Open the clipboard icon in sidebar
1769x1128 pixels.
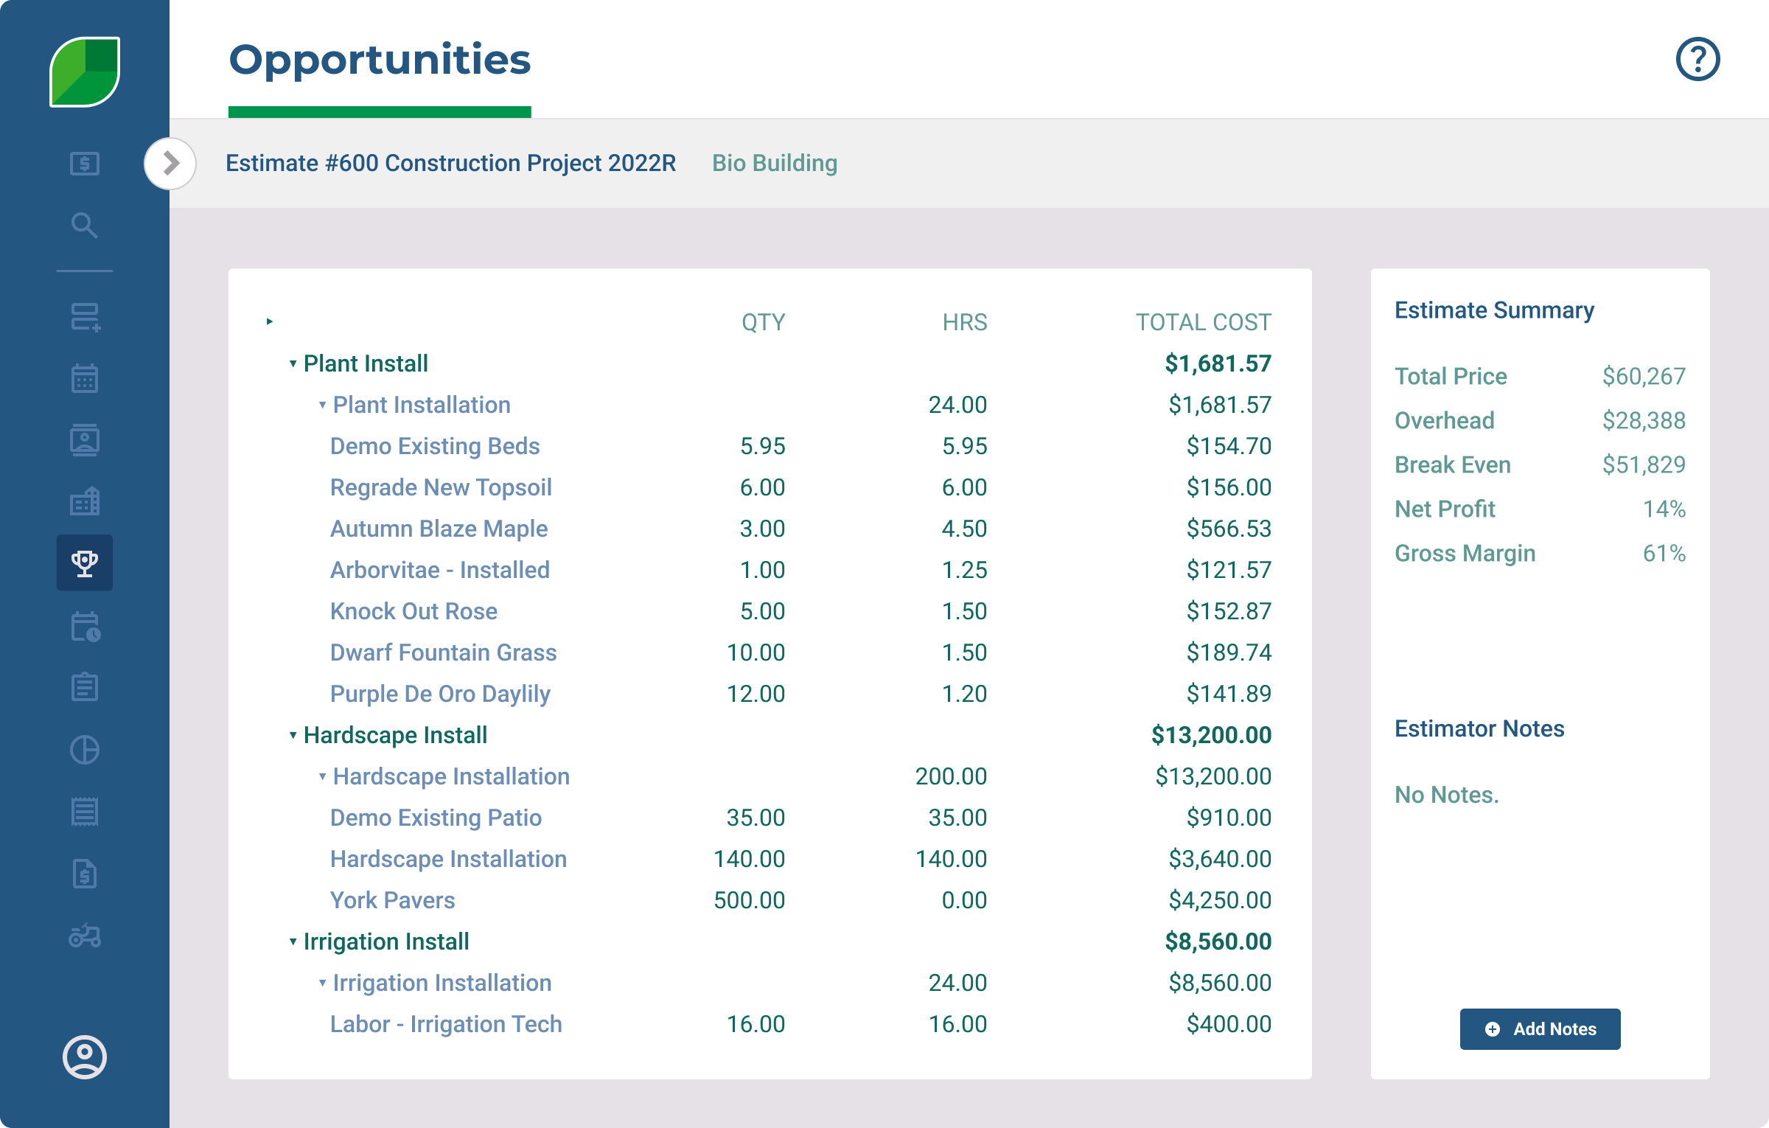click(85, 687)
